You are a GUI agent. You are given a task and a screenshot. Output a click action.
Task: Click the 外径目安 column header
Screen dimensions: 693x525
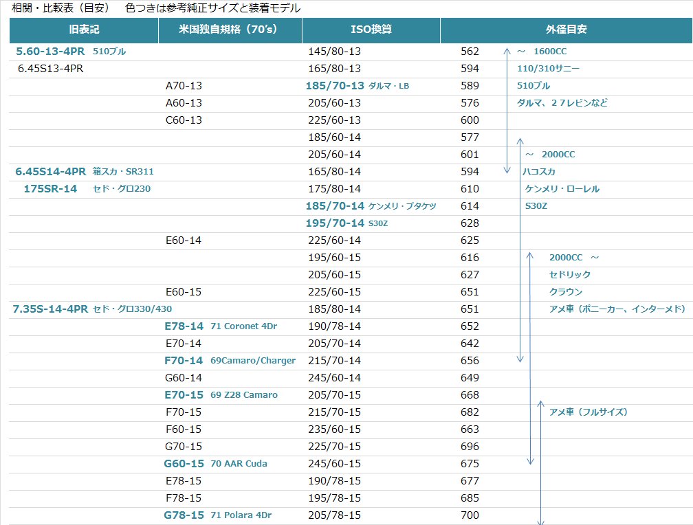coord(566,30)
